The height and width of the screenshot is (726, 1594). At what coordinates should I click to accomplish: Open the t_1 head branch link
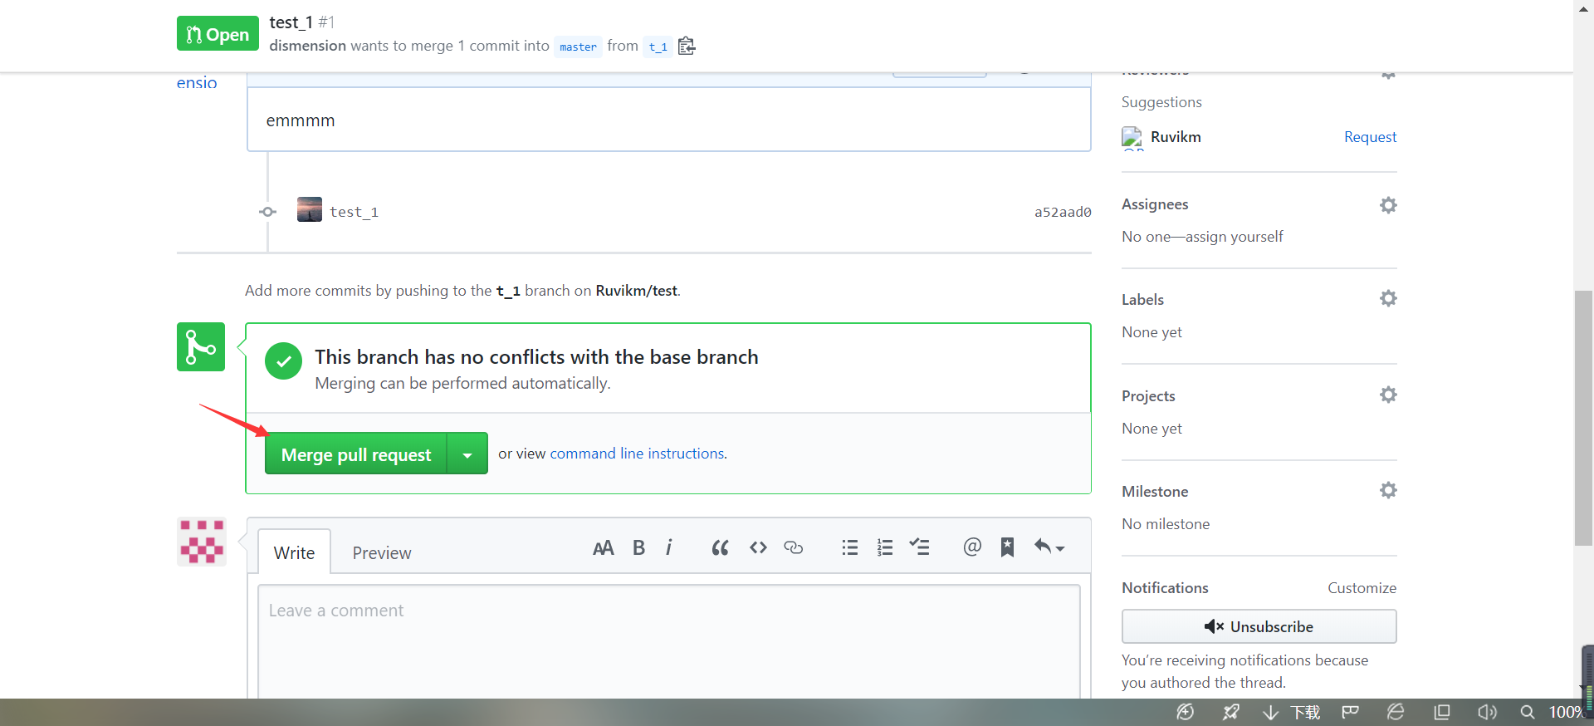tap(658, 47)
